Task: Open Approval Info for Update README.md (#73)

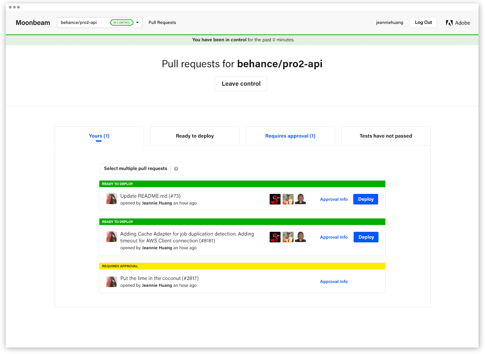Action: click(334, 199)
